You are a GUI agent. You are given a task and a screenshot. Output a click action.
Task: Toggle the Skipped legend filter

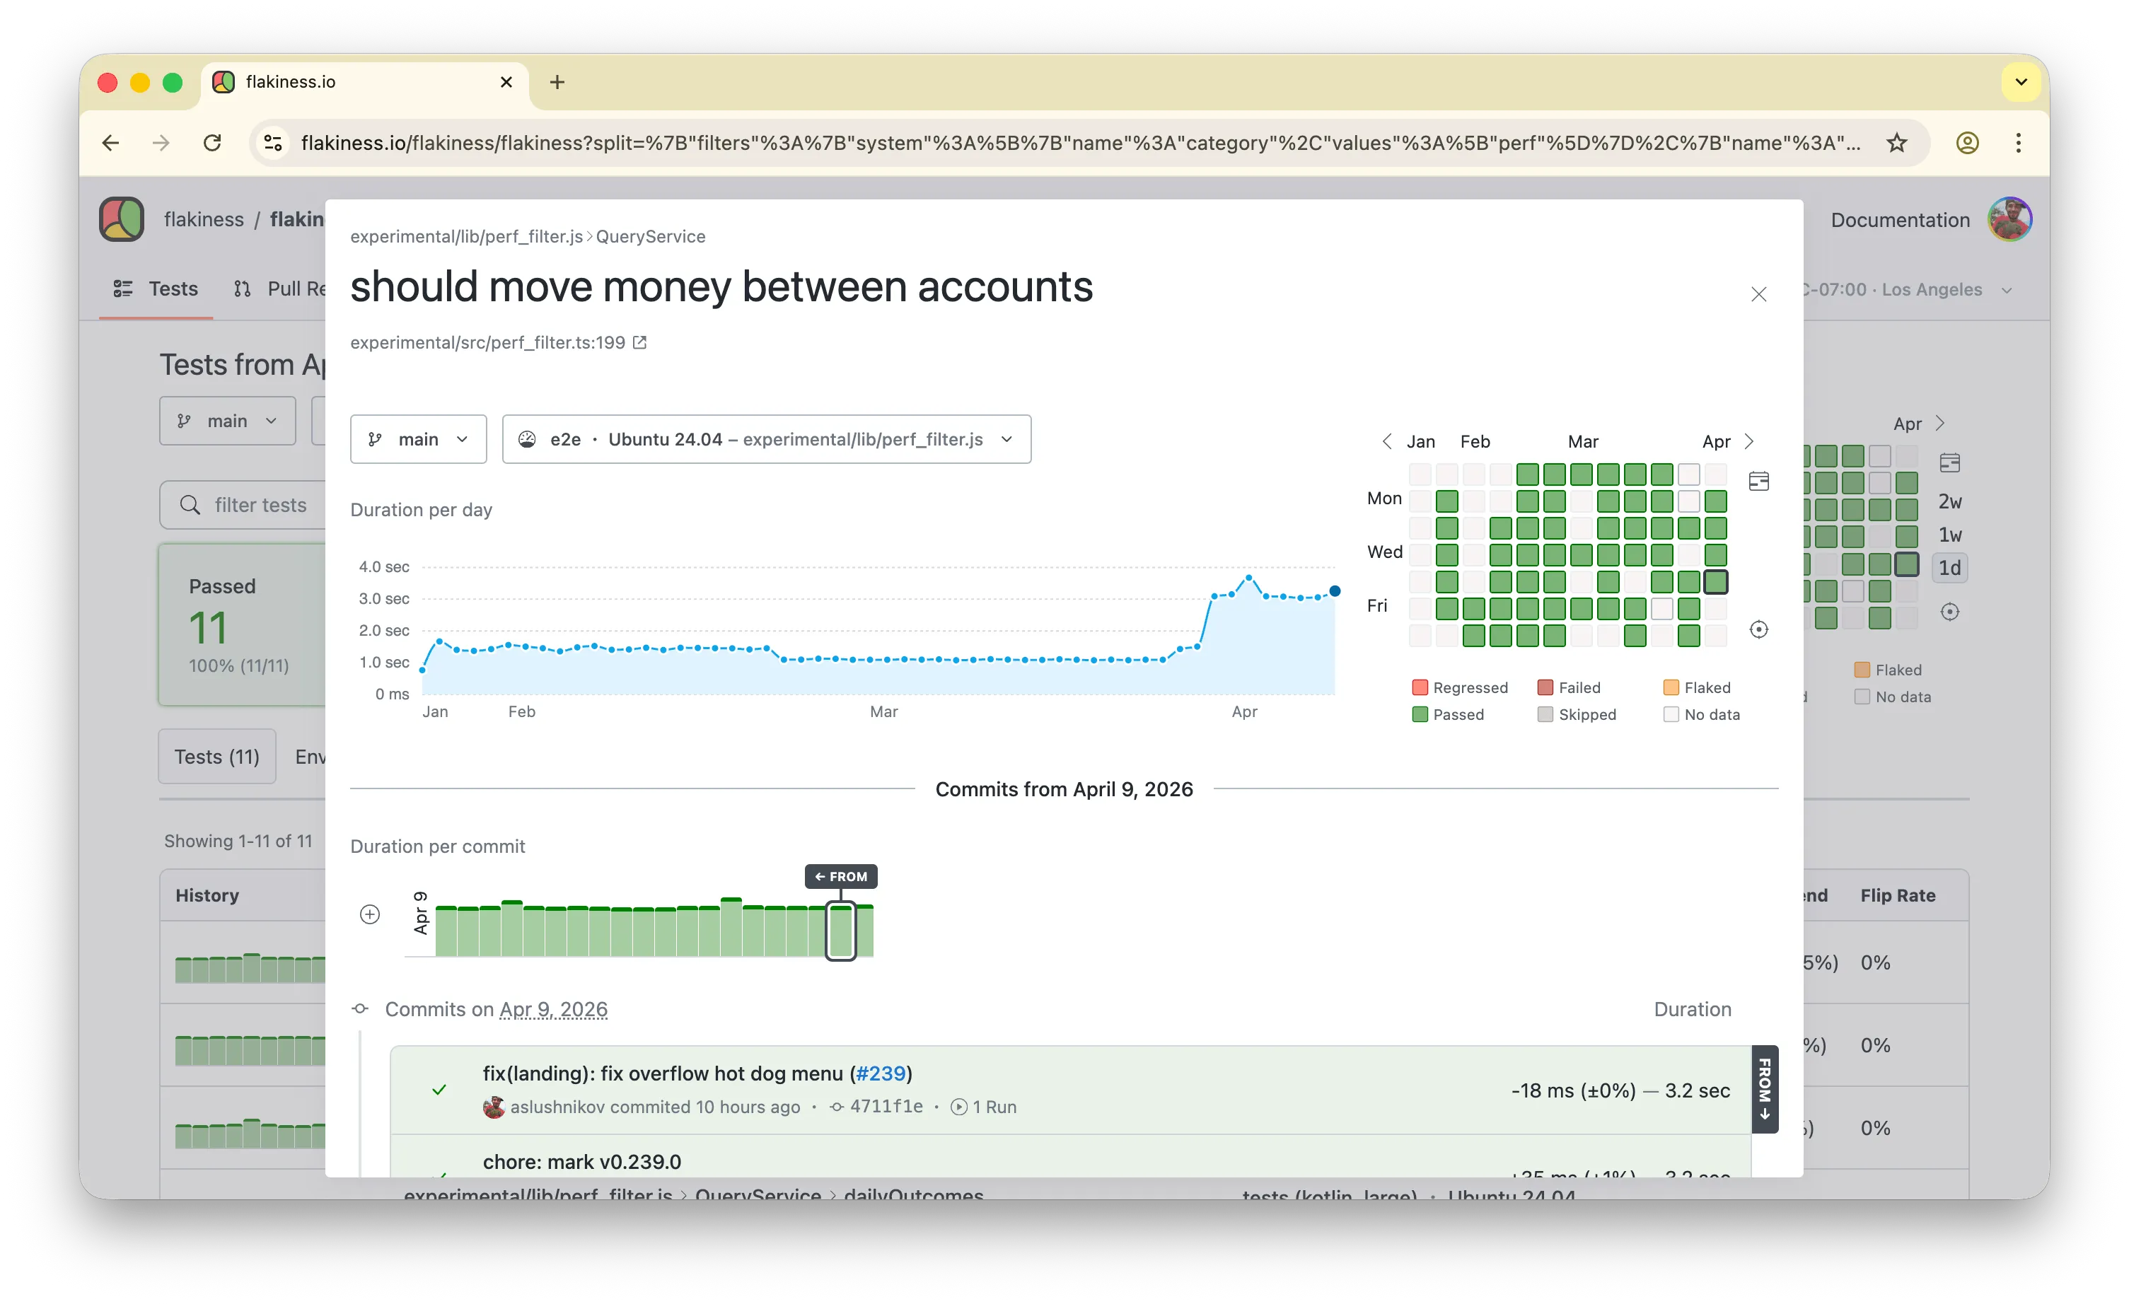(x=1577, y=714)
